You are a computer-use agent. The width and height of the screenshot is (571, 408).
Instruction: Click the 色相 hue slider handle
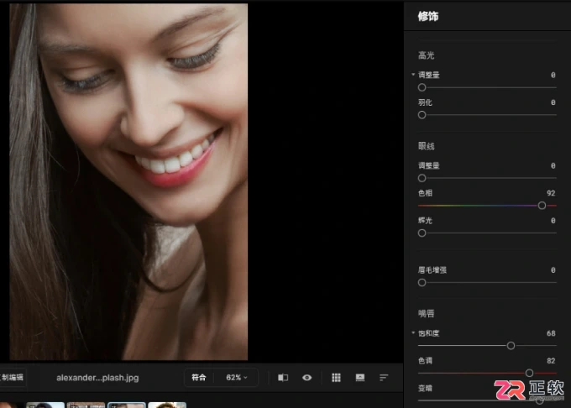pos(542,206)
